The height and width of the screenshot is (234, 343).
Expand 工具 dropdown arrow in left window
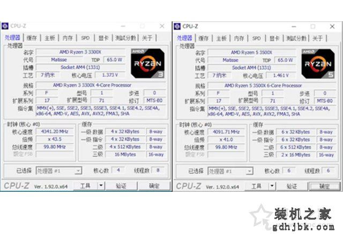tap(101, 186)
